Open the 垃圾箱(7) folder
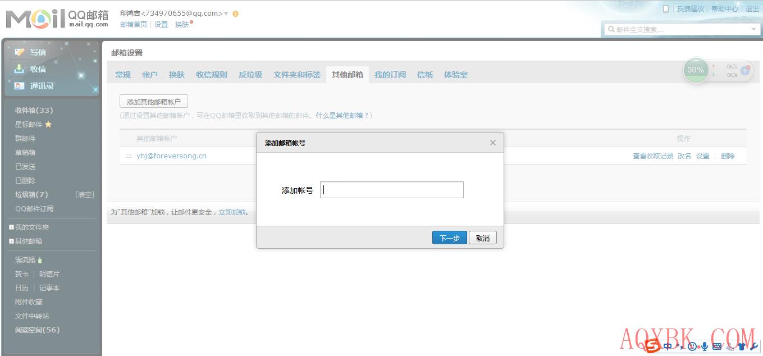 (x=31, y=195)
